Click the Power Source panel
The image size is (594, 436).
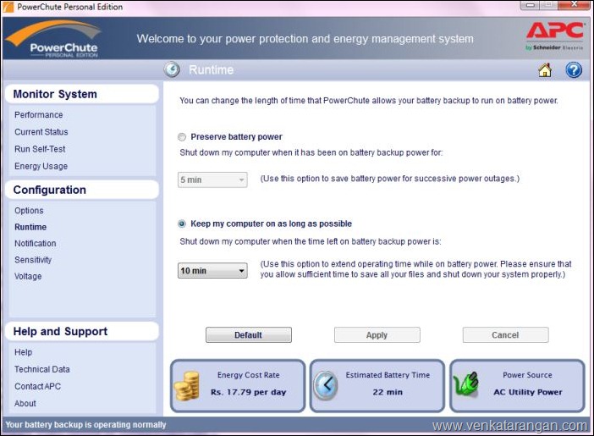(x=517, y=386)
